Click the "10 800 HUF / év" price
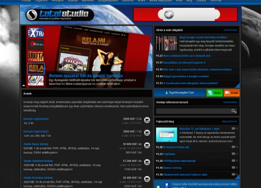This screenshot has width=261, height=188. (132, 144)
